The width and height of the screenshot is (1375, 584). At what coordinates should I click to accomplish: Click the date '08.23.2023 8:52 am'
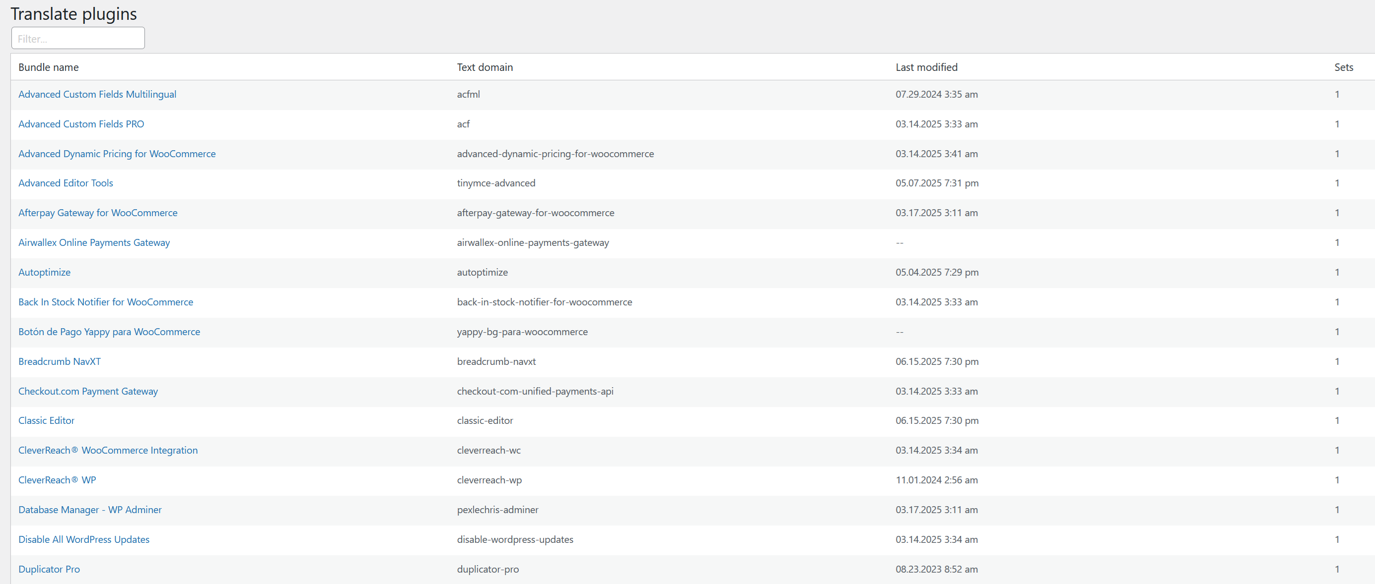(937, 570)
